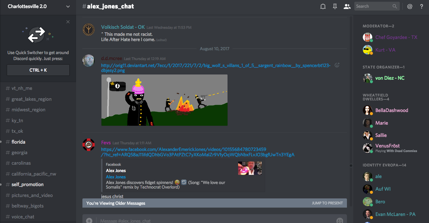Screen dimensions: 429x223
Task: Switch to the self_promotion channel
Action: click(27, 184)
